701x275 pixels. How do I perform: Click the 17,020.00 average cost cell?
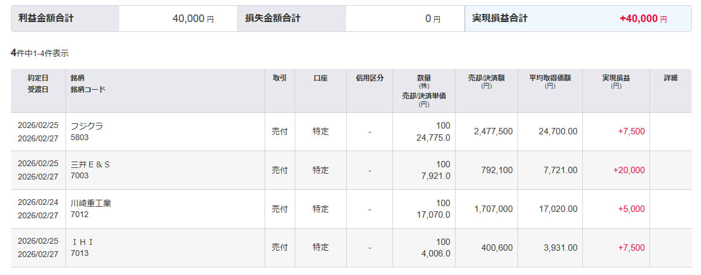[x=557, y=209]
